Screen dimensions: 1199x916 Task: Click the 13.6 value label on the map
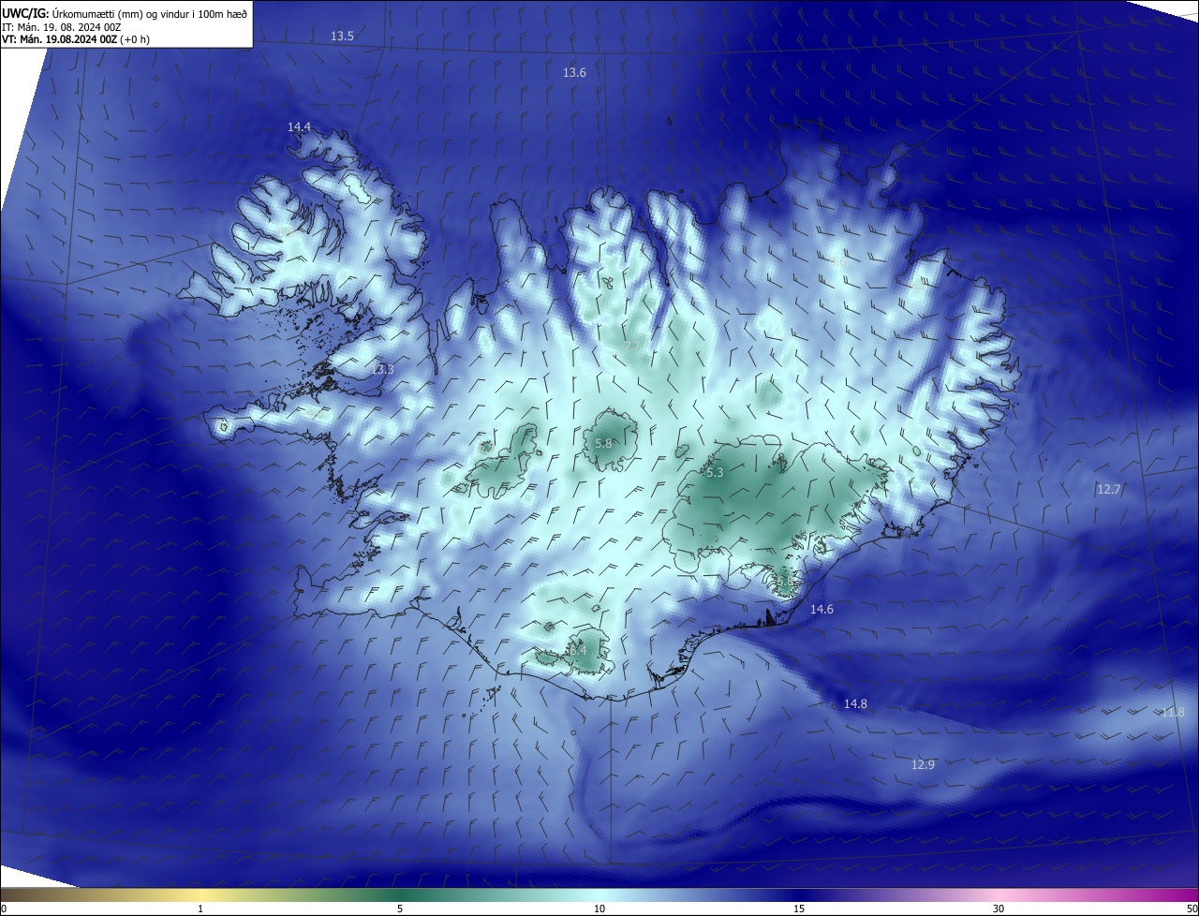coord(574,73)
